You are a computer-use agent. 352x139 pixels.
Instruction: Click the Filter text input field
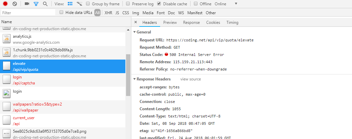click(x=28, y=13)
